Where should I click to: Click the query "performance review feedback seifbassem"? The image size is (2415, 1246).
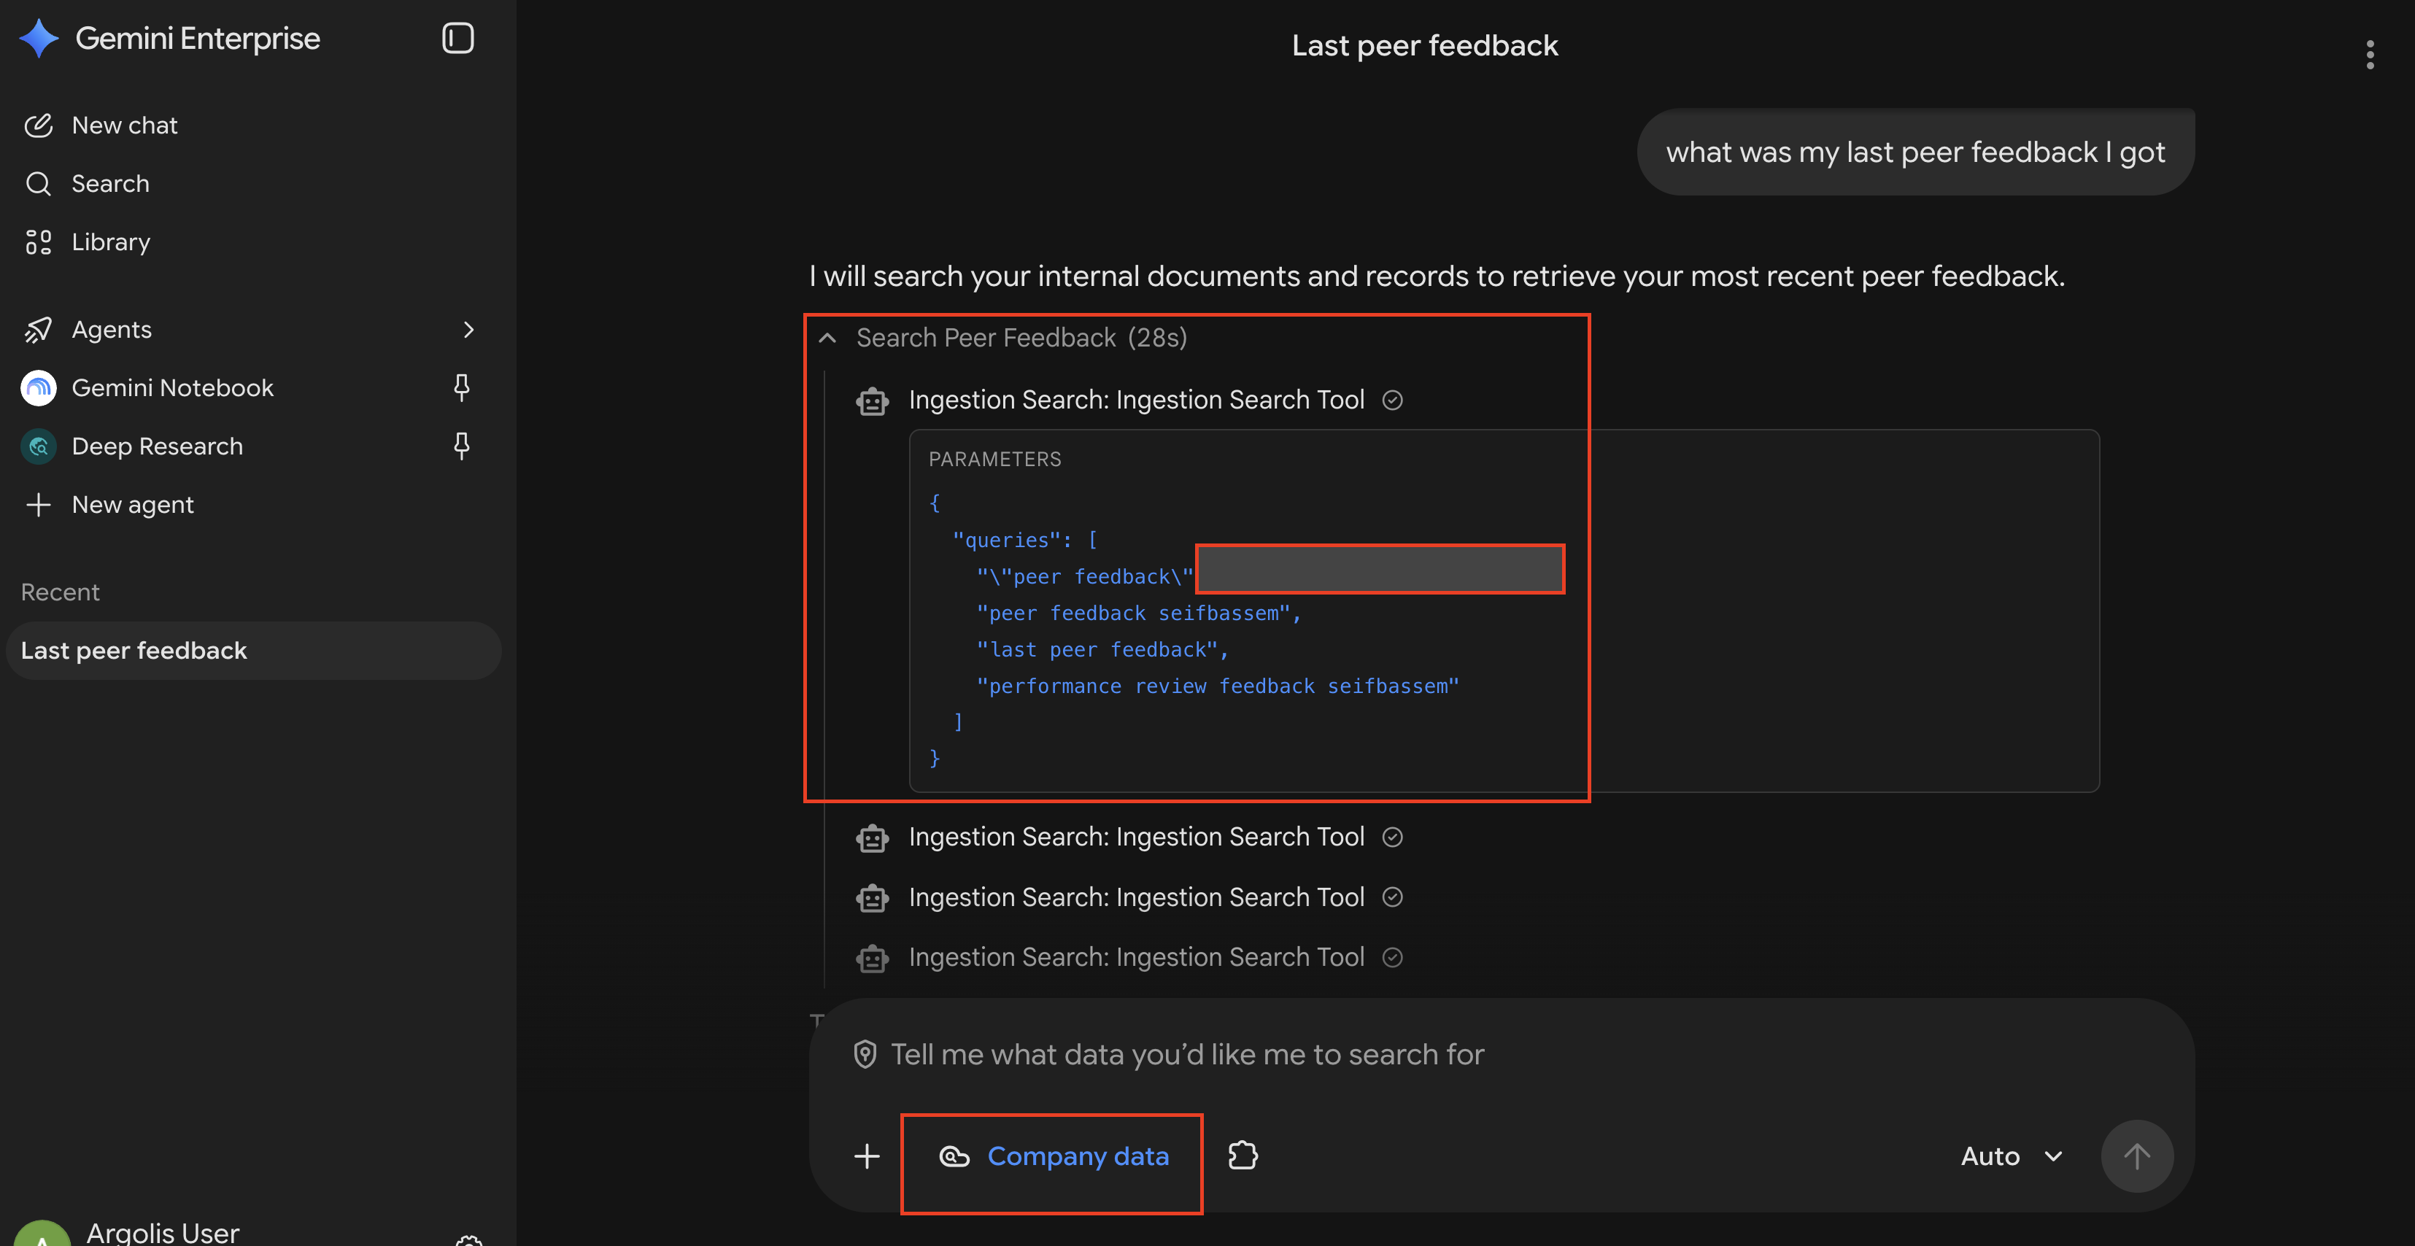coord(1217,686)
